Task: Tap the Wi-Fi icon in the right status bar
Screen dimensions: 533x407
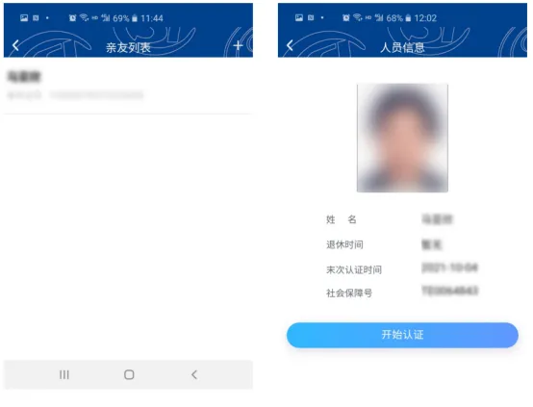Action: click(x=357, y=17)
